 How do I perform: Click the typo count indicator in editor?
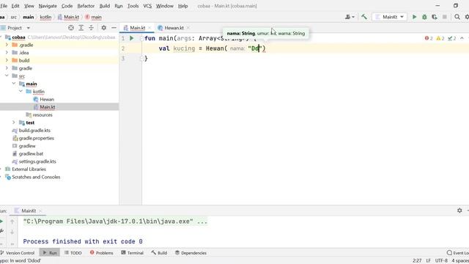pyautogui.click(x=451, y=38)
